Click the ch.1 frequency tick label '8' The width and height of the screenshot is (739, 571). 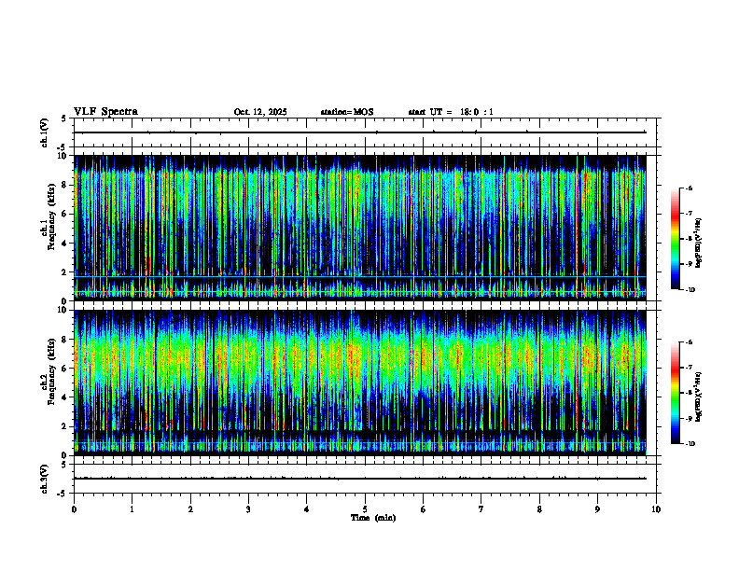point(65,185)
